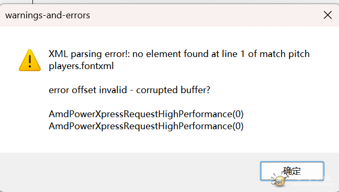Click the warnings-and-errors title text

coord(48,15)
